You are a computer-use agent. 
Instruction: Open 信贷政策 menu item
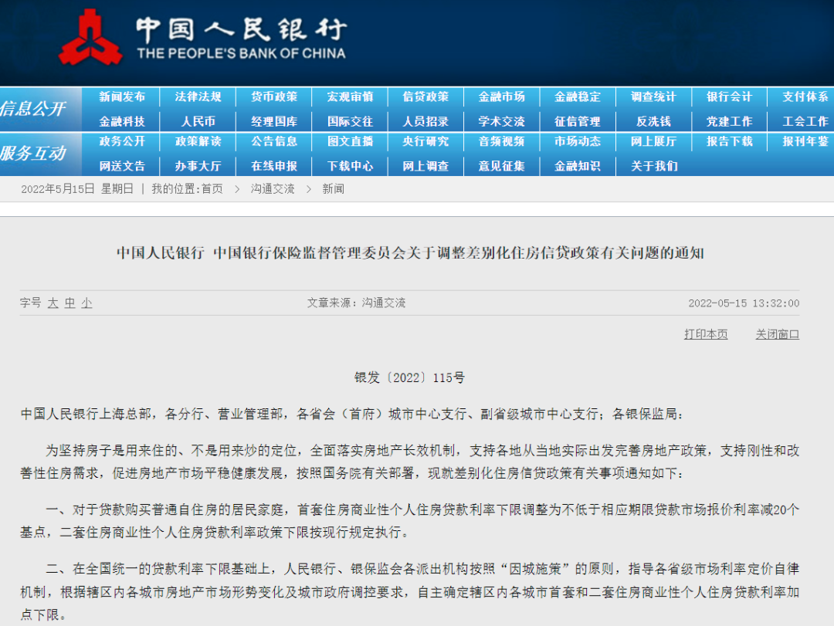pos(425,96)
